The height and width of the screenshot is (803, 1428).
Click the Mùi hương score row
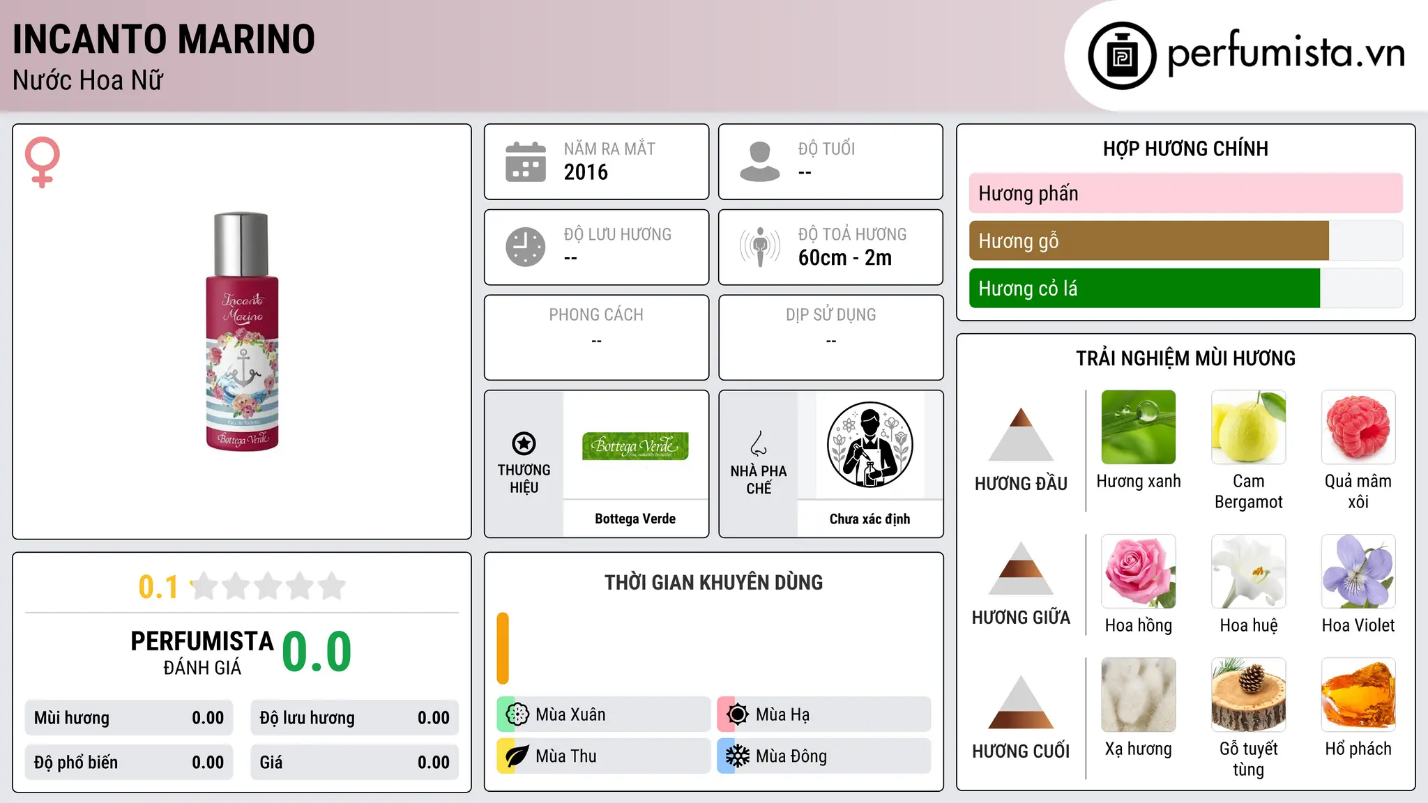[129, 717]
